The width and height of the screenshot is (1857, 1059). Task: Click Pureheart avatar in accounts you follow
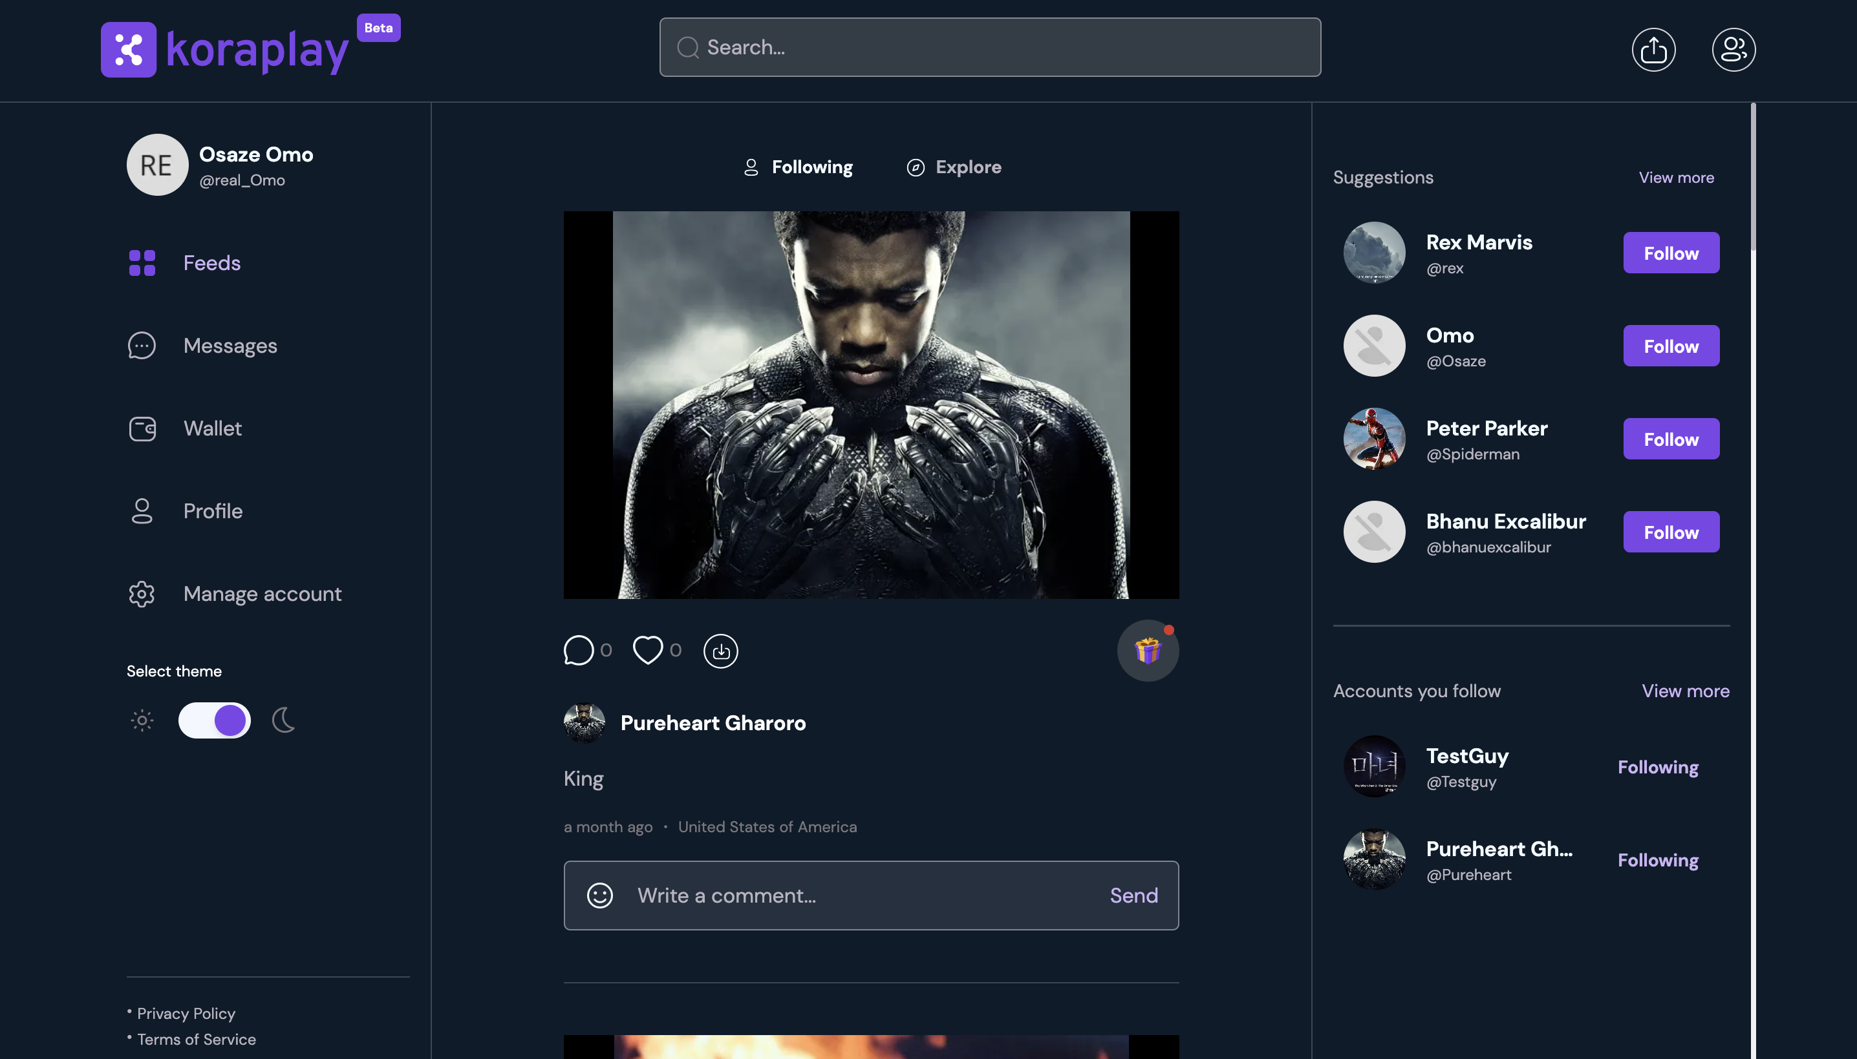coord(1374,859)
